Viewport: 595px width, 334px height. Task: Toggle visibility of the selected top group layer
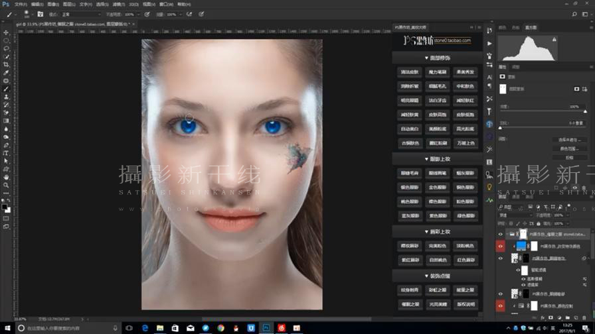click(x=501, y=235)
